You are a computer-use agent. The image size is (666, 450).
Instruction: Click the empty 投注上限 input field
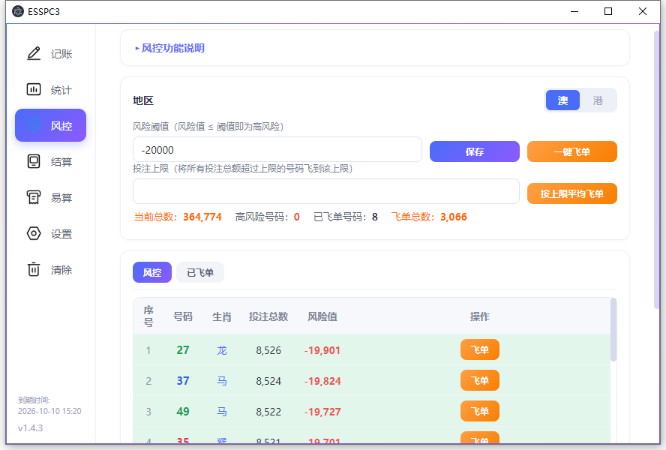(325, 191)
